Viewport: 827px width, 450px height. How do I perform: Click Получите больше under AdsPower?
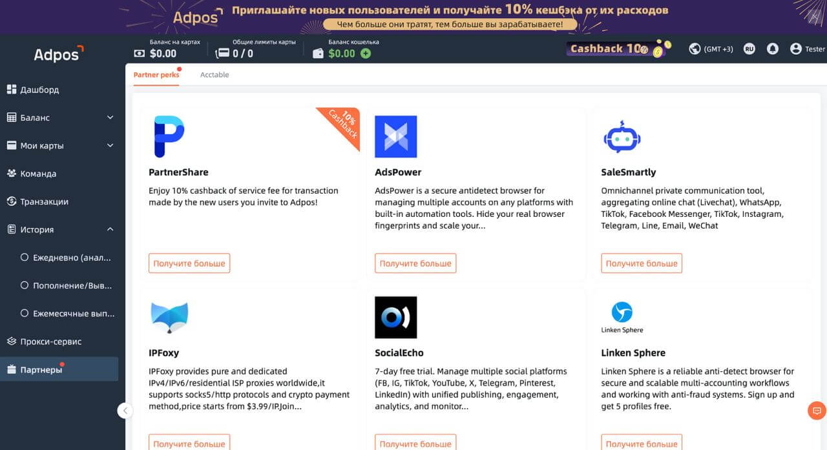(415, 263)
